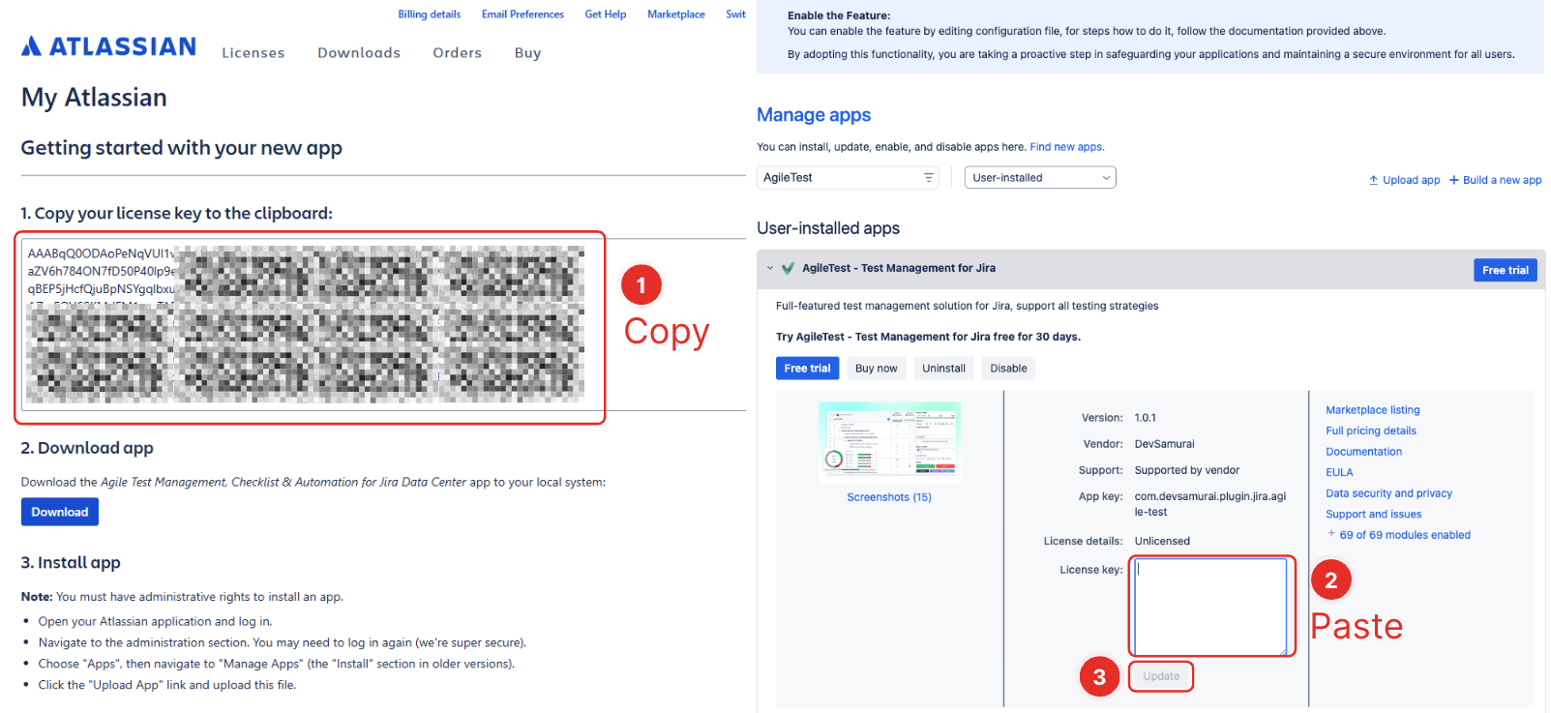1551x713 pixels.
Task: Click the plus icon next to modules enabled
Action: tap(1331, 534)
